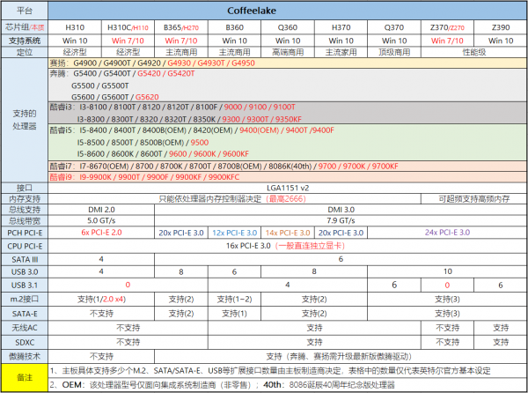Select the H310 chipset cell
This screenshot has height=393, width=528.
(x=75, y=27)
